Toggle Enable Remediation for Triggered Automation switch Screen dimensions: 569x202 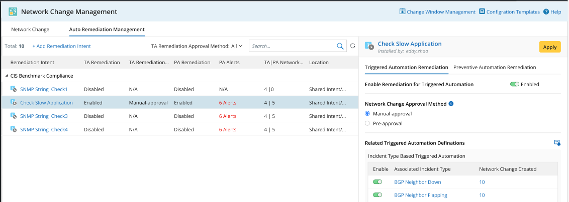coord(514,84)
